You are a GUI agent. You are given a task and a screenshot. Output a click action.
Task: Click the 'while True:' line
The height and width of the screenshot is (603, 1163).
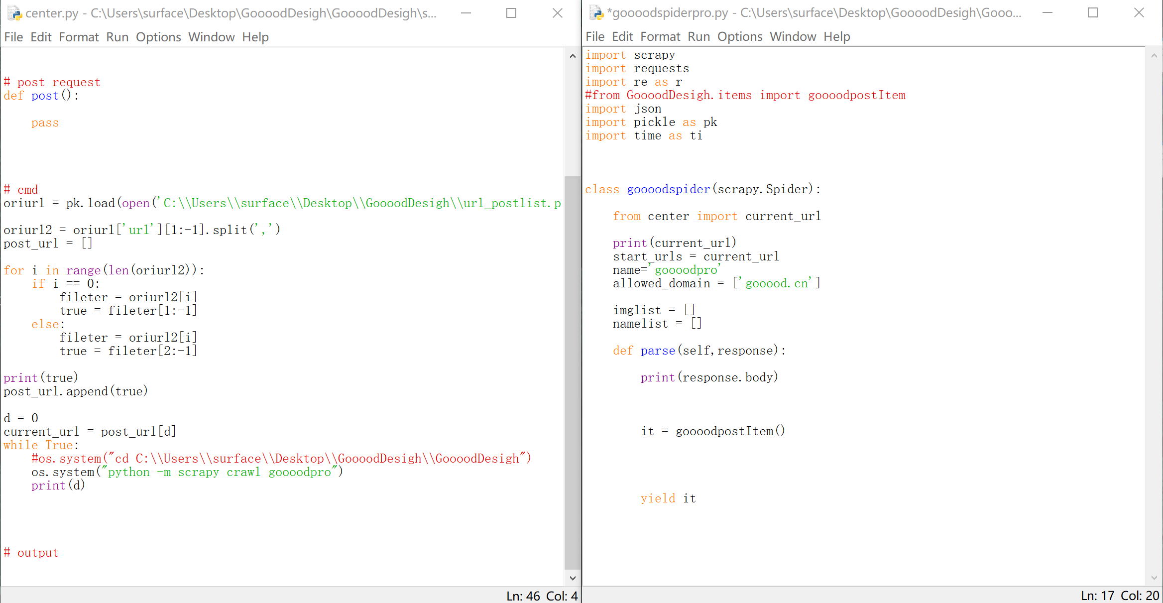(41, 445)
